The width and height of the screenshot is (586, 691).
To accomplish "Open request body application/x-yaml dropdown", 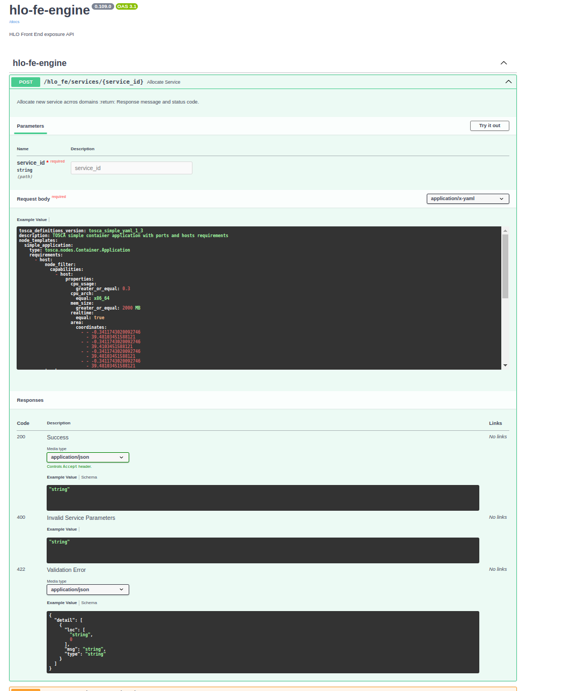I will [468, 199].
